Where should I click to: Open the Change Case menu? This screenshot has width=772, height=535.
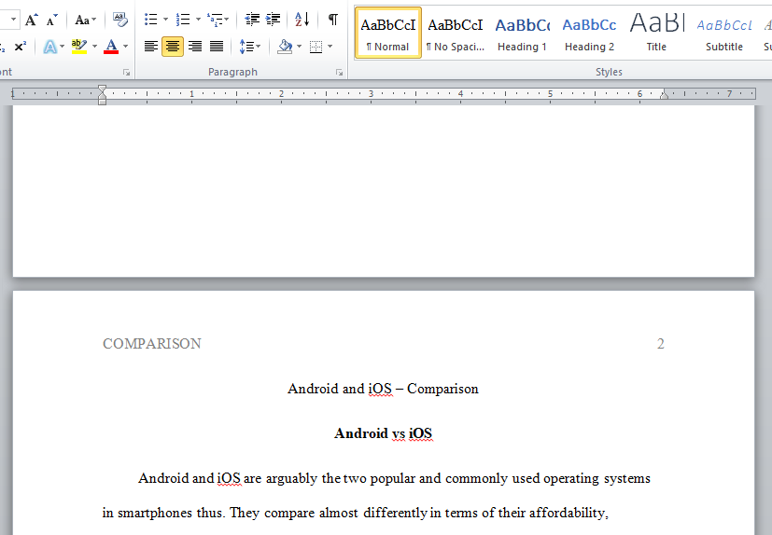click(x=85, y=21)
